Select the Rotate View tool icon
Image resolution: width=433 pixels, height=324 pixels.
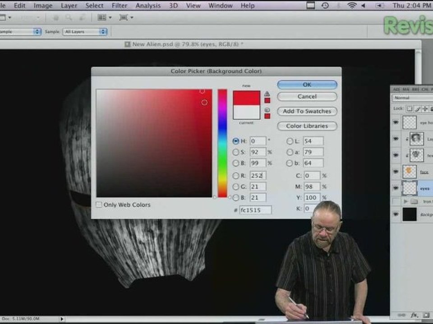click(82, 18)
